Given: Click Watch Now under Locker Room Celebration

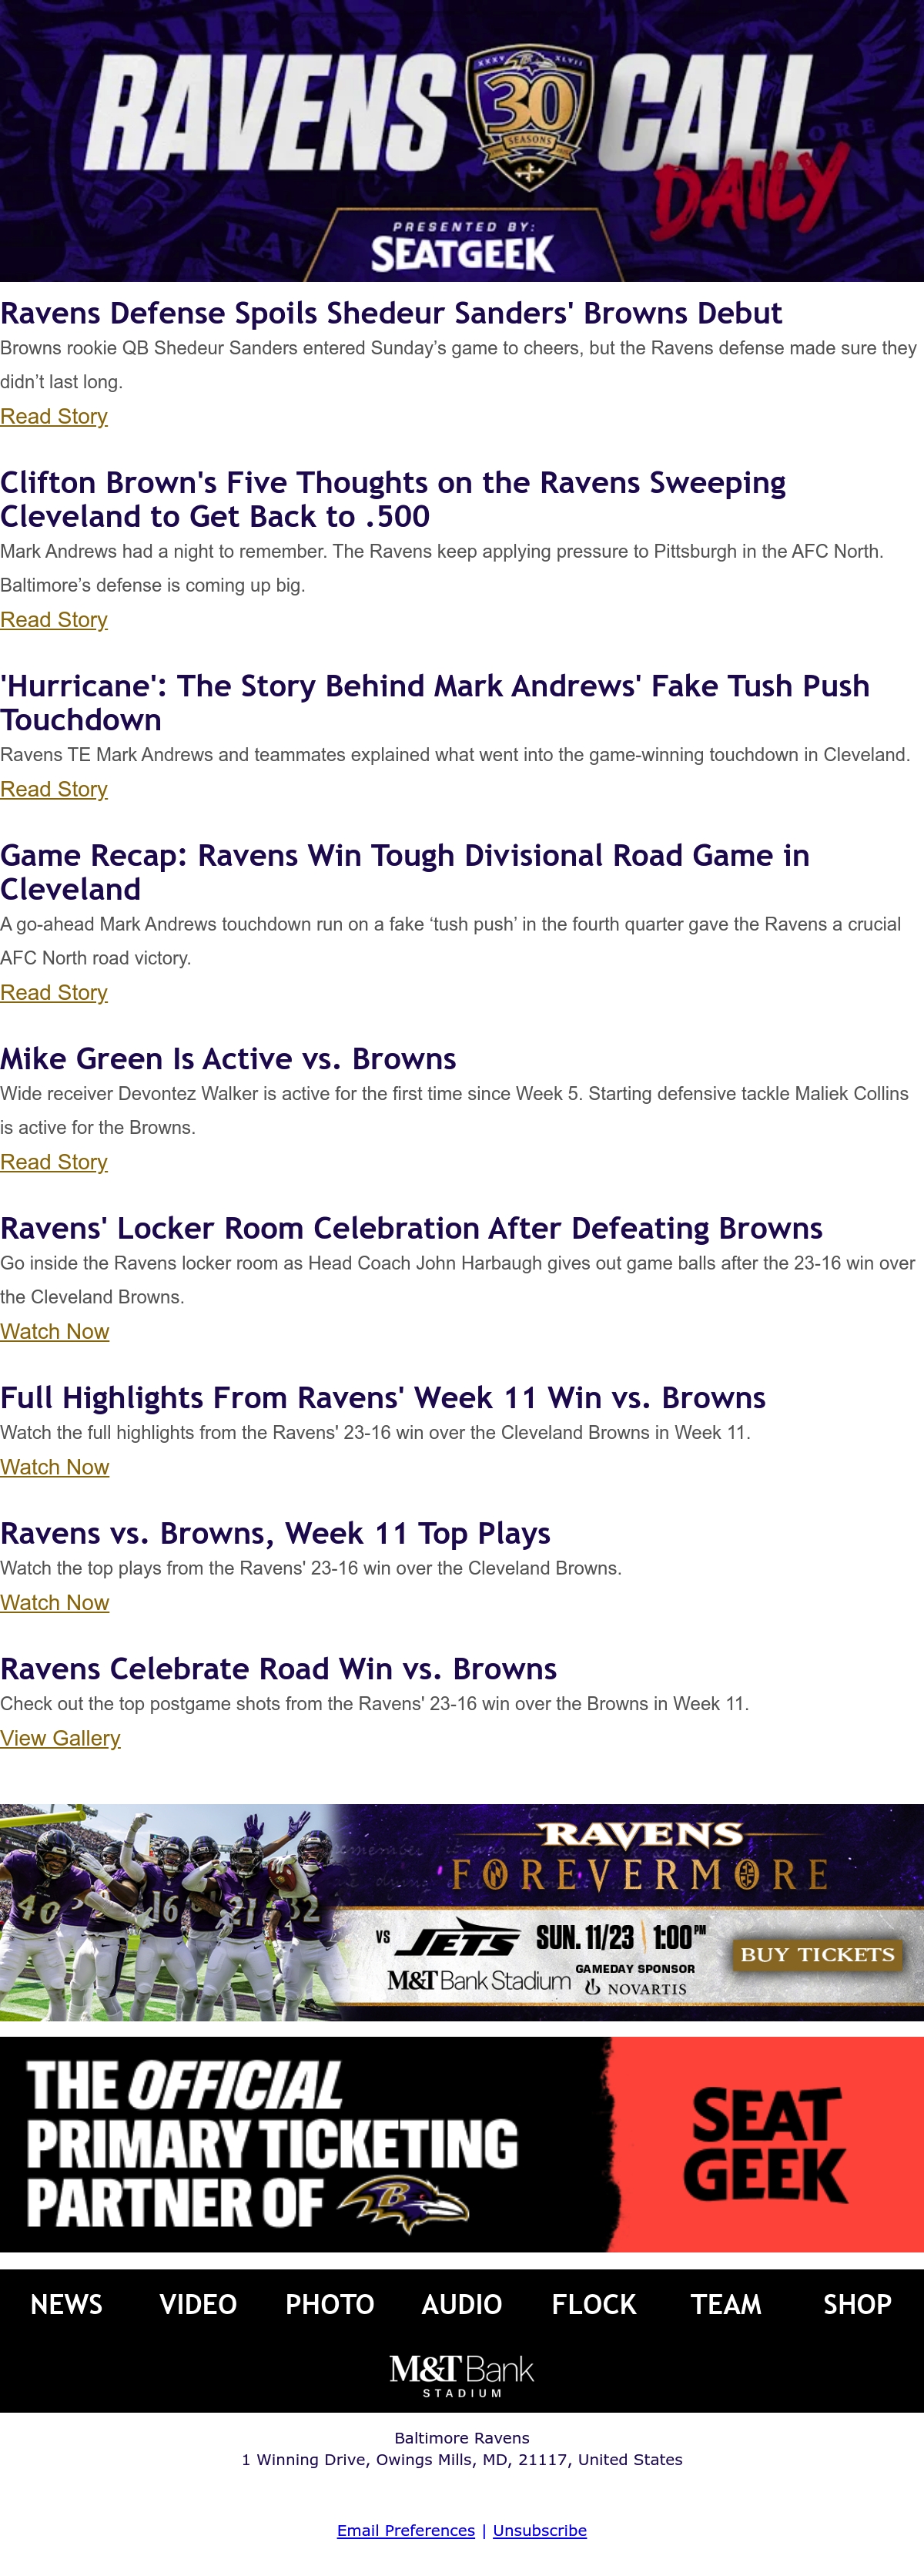Looking at the screenshot, I should click(x=55, y=1331).
